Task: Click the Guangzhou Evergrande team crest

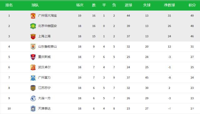Action: 33,16
